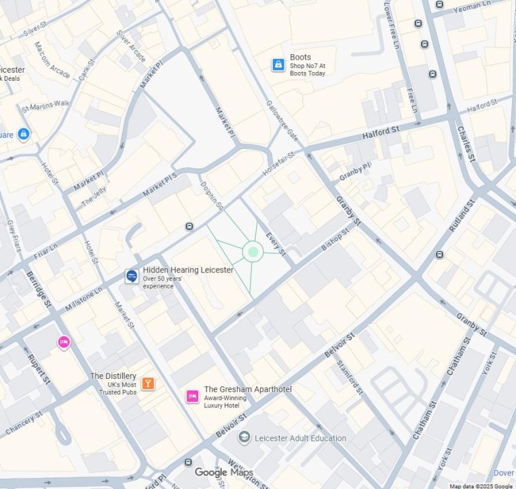Select the pink hotel pin near Berridge St
This screenshot has height=489, width=516.
[x=64, y=342]
